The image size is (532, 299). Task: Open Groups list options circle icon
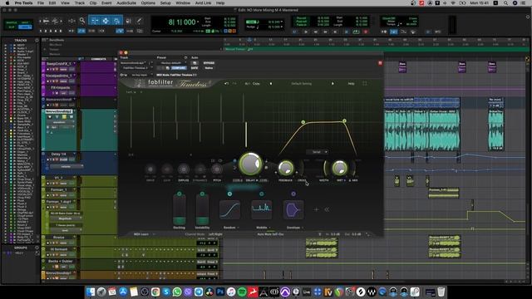[37, 248]
